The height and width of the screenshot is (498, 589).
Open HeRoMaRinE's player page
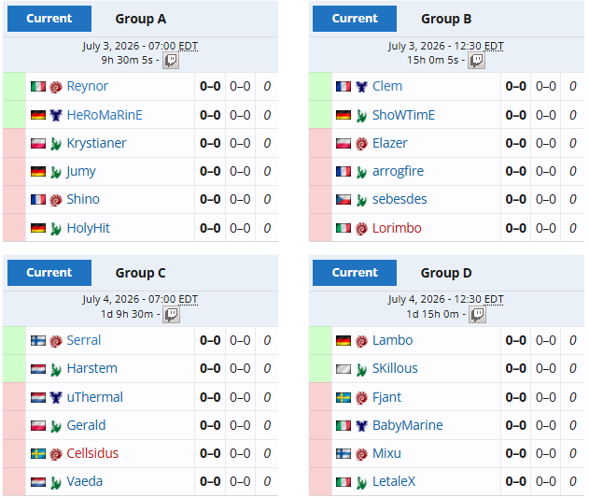105,115
